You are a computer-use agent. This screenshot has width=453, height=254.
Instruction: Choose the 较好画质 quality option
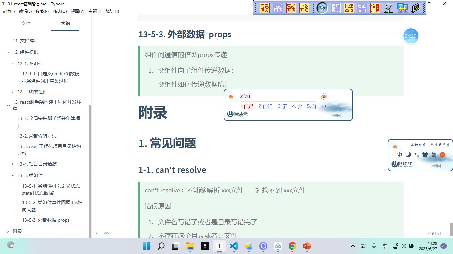291,8
